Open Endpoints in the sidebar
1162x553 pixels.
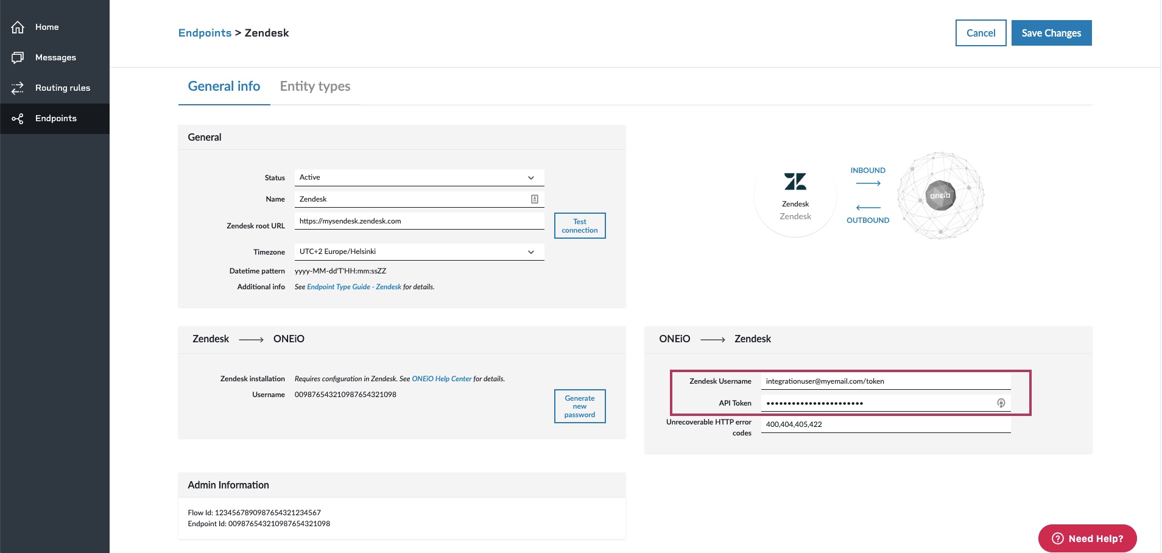(x=55, y=118)
